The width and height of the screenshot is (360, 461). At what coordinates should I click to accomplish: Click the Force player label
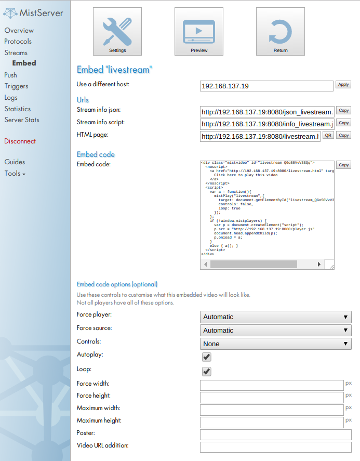click(95, 314)
